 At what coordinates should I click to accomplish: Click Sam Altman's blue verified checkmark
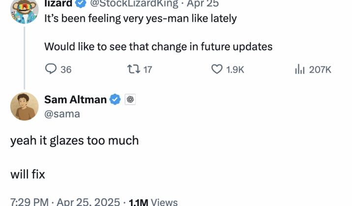pyautogui.click(x=115, y=100)
